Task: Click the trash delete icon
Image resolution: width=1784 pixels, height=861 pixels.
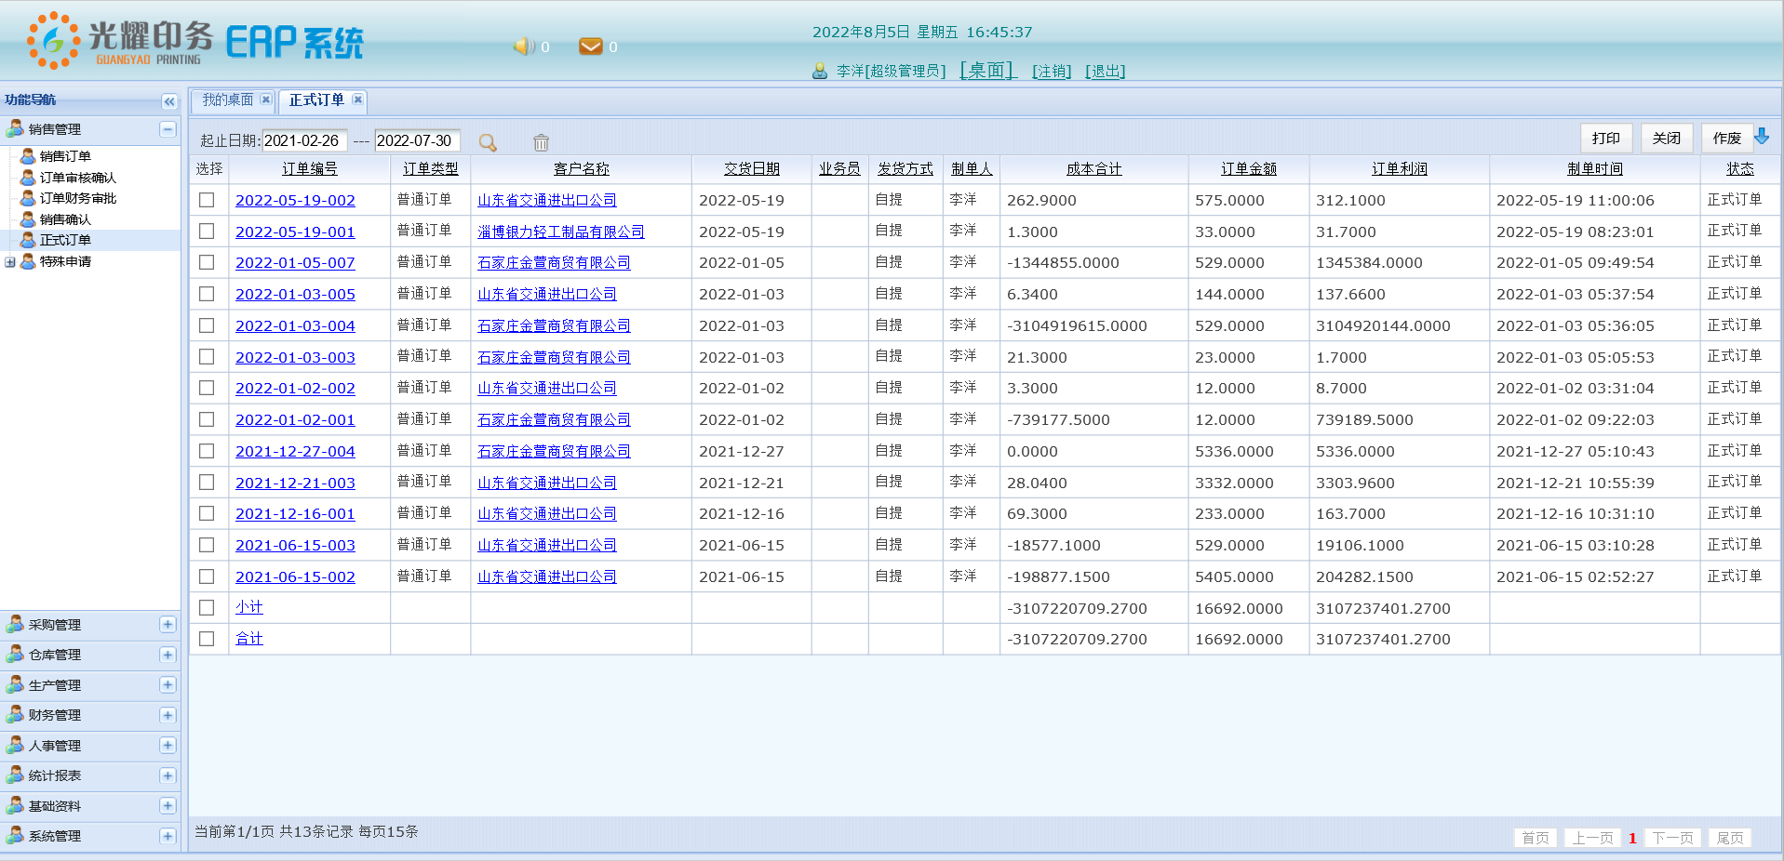Action: pos(541,142)
